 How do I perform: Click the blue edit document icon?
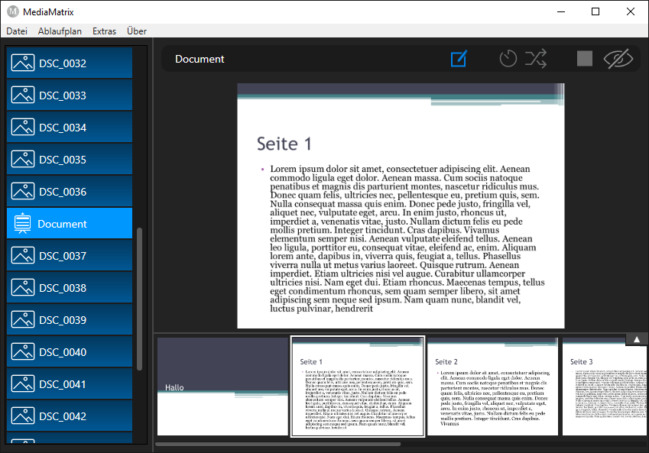click(459, 59)
